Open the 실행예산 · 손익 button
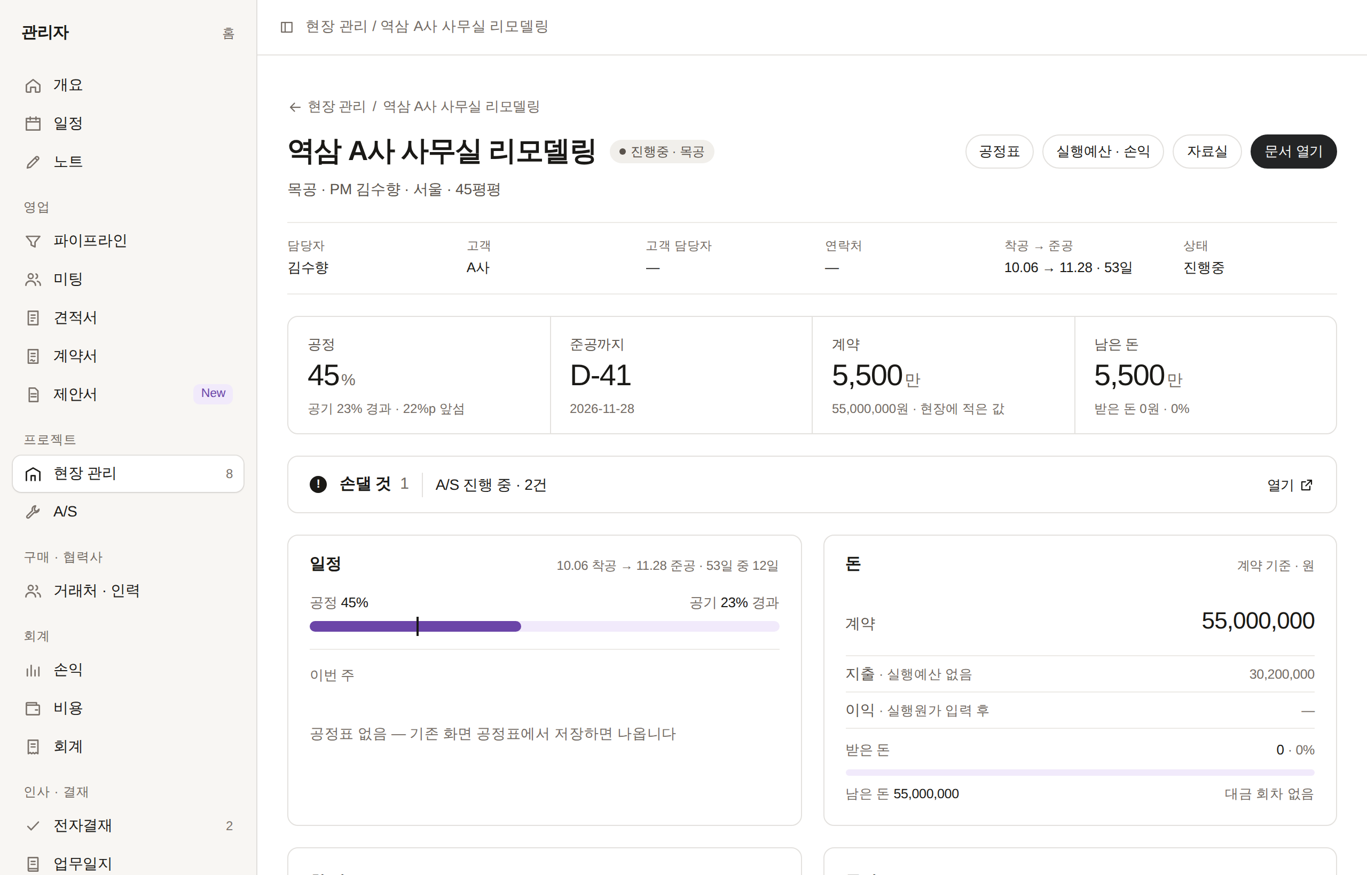 coord(1103,152)
